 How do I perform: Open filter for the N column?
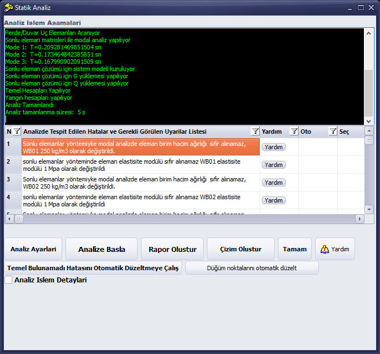[17, 131]
